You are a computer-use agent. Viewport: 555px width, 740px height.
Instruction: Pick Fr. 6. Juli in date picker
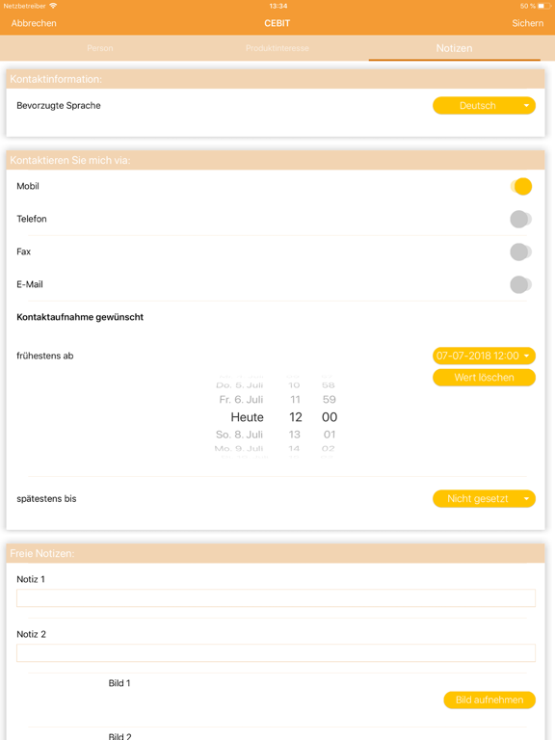[x=241, y=400]
